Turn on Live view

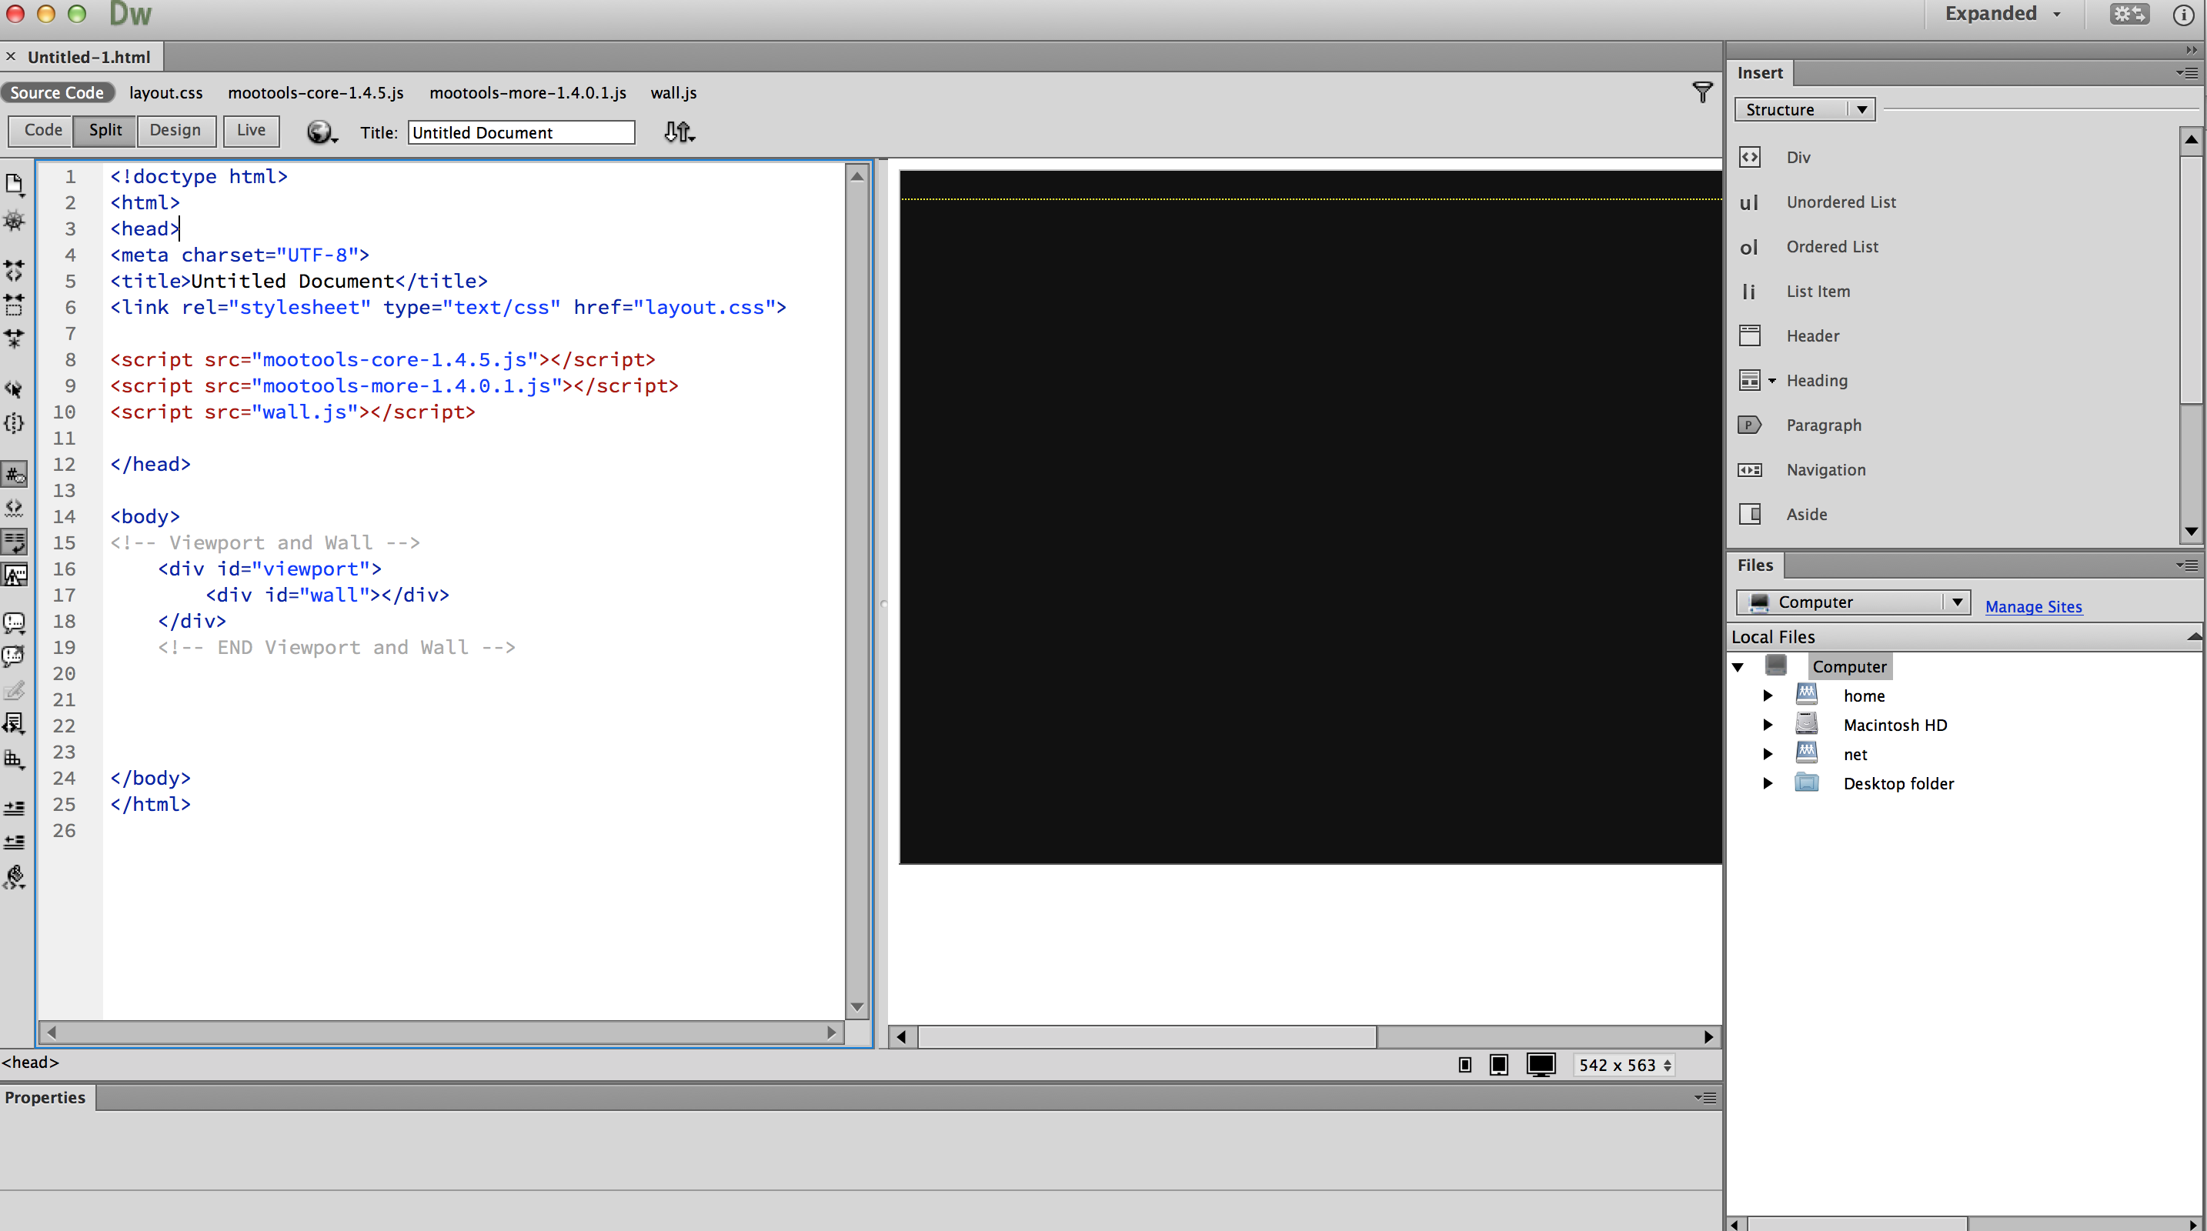pyautogui.click(x=251, y=130)
